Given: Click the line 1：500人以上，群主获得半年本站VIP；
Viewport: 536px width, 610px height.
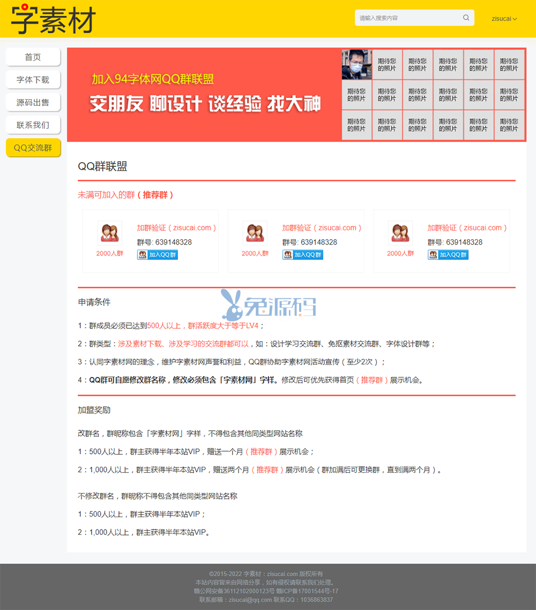Looking at the screenshot, I should pos(142,515).
